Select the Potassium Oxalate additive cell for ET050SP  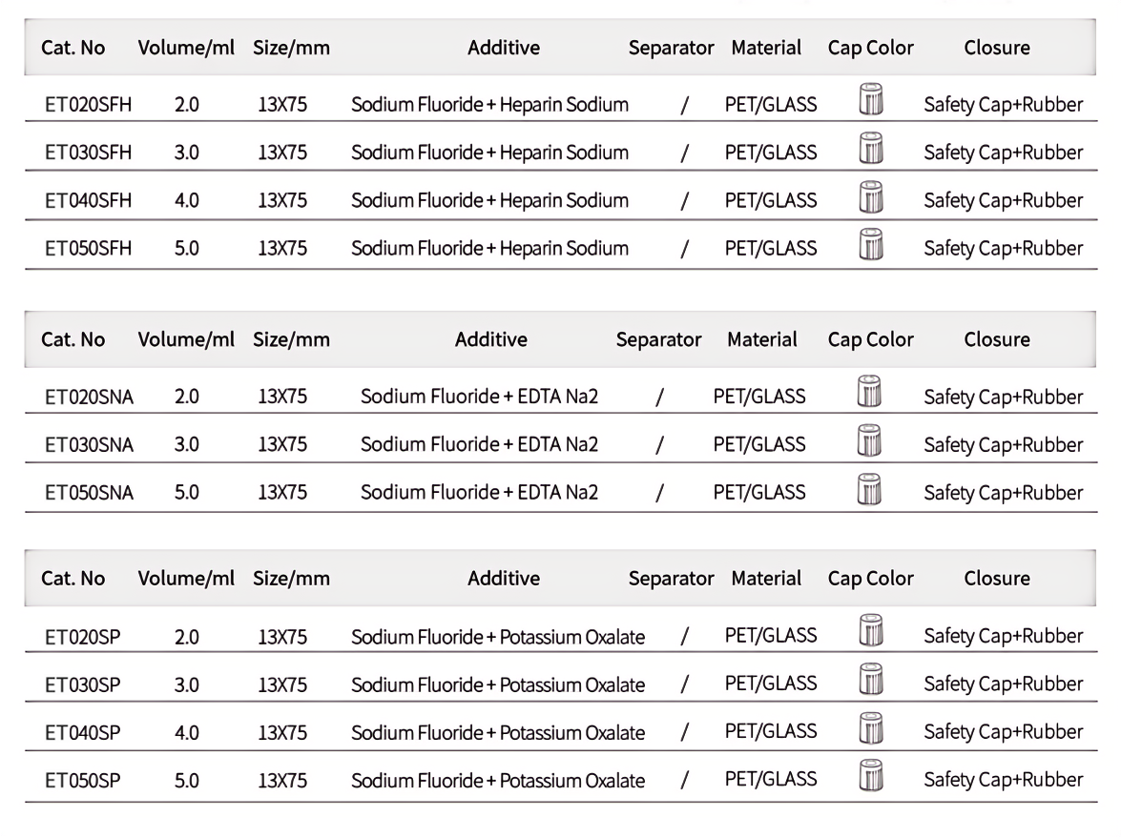point(498,781)
